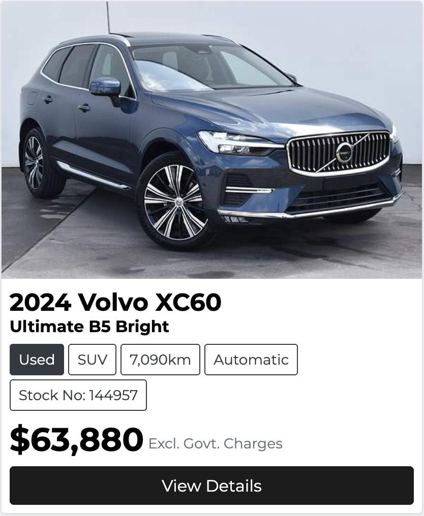Open the Volvo XC60 car photo
The width and height of the screenshot is (424, 516).
tap(211, 140)
